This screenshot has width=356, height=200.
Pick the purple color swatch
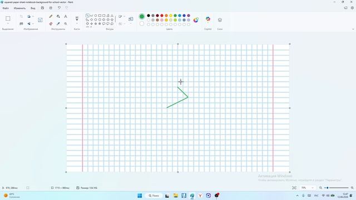(189, 16)
